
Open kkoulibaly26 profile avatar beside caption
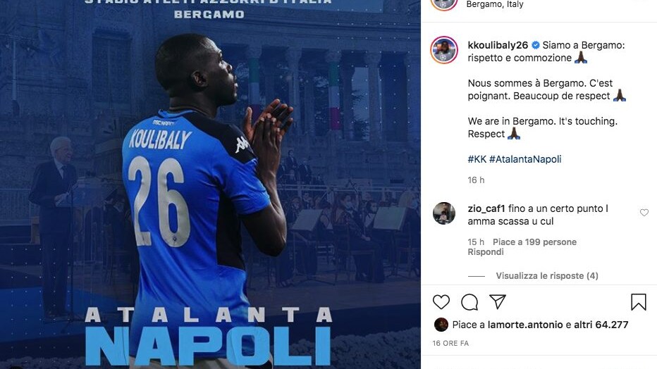tap(443, 50)
